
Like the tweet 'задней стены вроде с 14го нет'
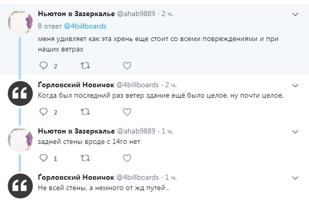(127, 158)
